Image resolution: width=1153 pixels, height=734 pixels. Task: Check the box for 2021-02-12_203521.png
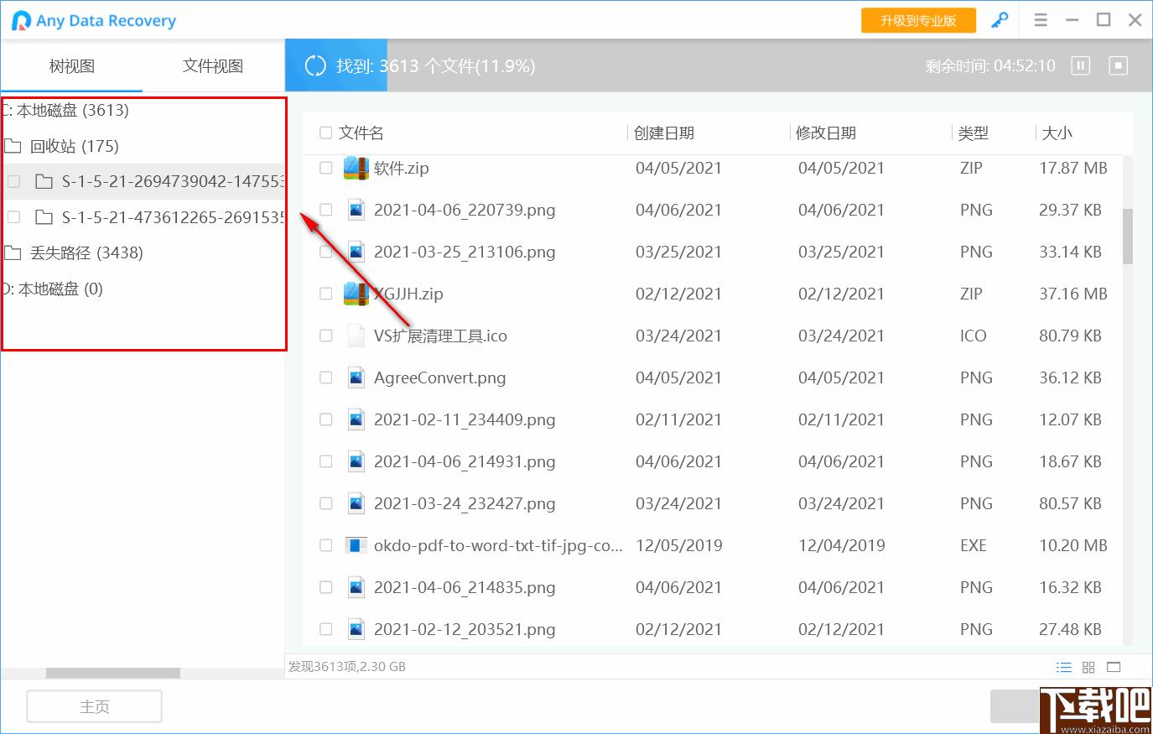(x=326, y=629)
